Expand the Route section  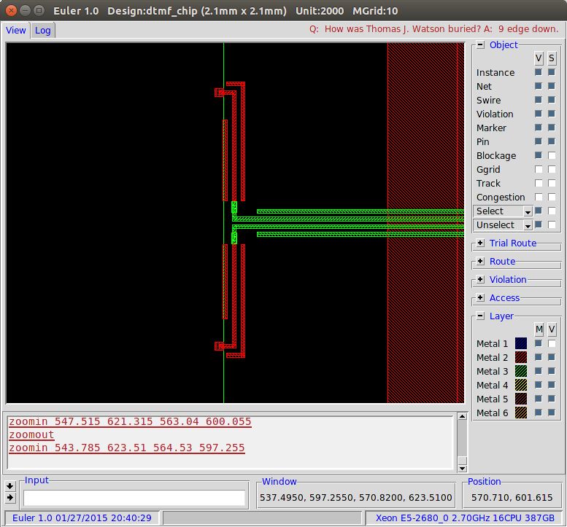(480, 261)
